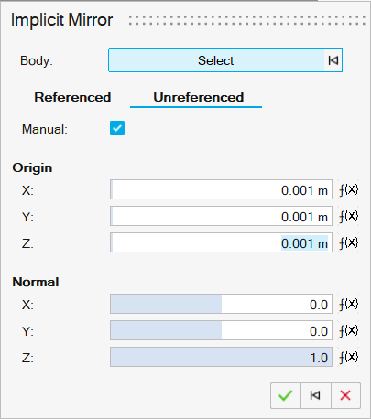Click the reset icon in bottom button row
The height and width of the screenshot is (419, 371).
click(315, 395)
